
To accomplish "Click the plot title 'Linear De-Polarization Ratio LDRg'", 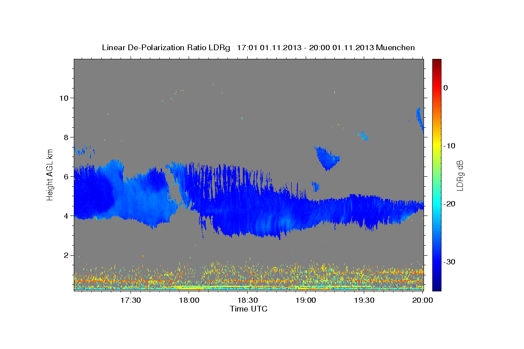I will pos(166,48).
